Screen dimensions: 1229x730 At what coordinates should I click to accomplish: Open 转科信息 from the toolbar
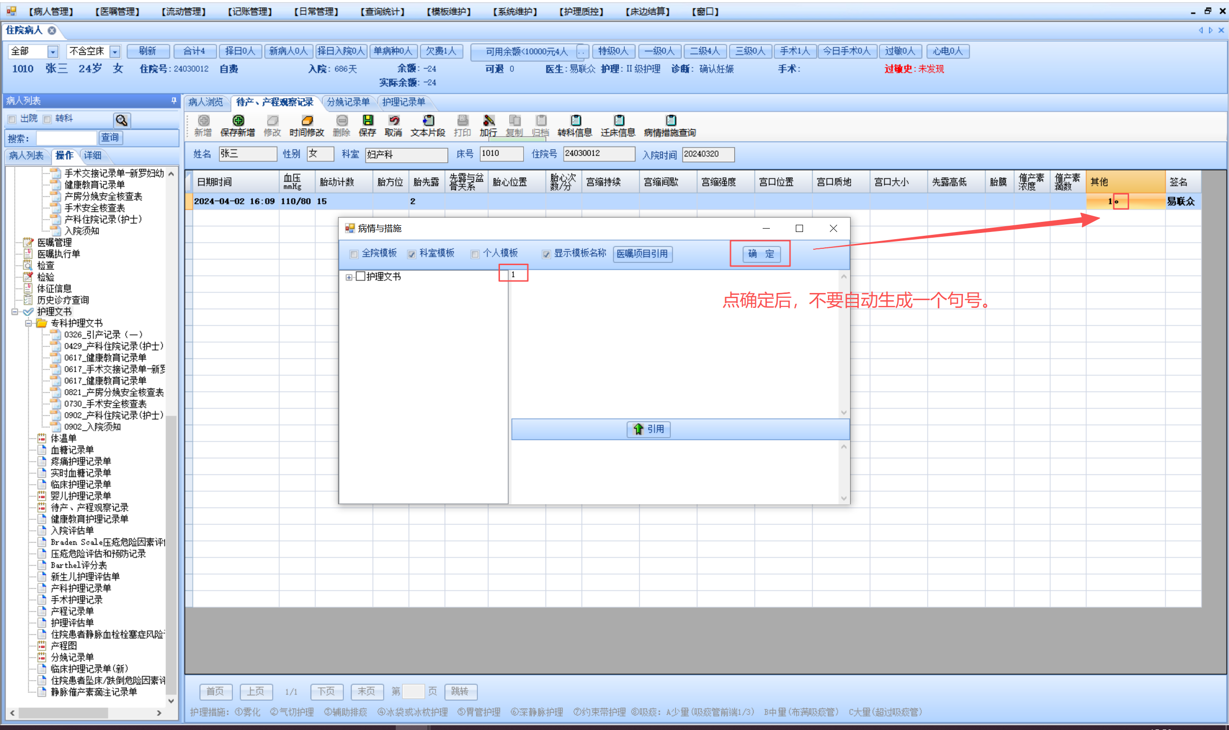pyautogui.click(x=575, y=121)
